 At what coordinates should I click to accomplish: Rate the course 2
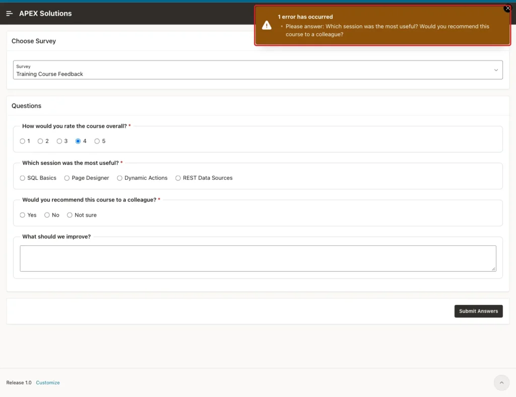(x=40, y=141)
